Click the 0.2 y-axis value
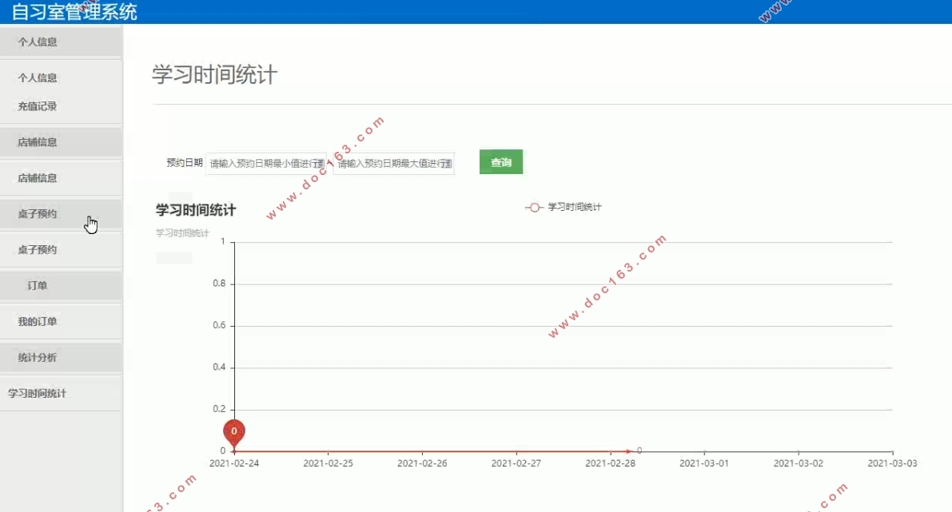The width and height of the screenshot is (952, 512). tap(219, 409)
